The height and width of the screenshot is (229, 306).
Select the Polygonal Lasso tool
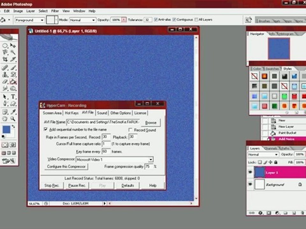point(5,52)
